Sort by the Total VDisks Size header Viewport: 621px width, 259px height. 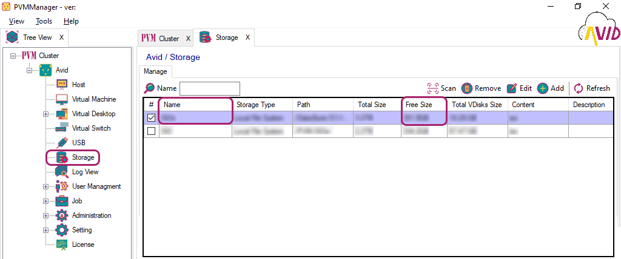pyautogui.click(x=477, y=105)
